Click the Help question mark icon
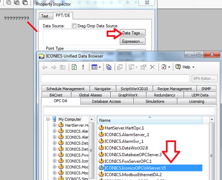 178,67
